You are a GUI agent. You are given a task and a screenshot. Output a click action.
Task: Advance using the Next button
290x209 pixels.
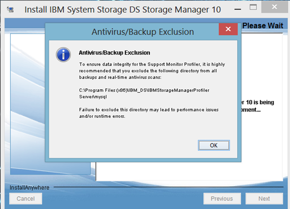tap(264, 198)
